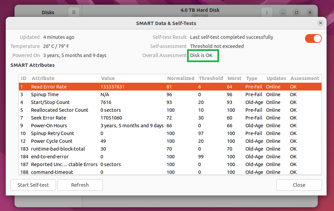Click the value 7616
Viewport: 334px width, 211px height.
coord(106,102)
